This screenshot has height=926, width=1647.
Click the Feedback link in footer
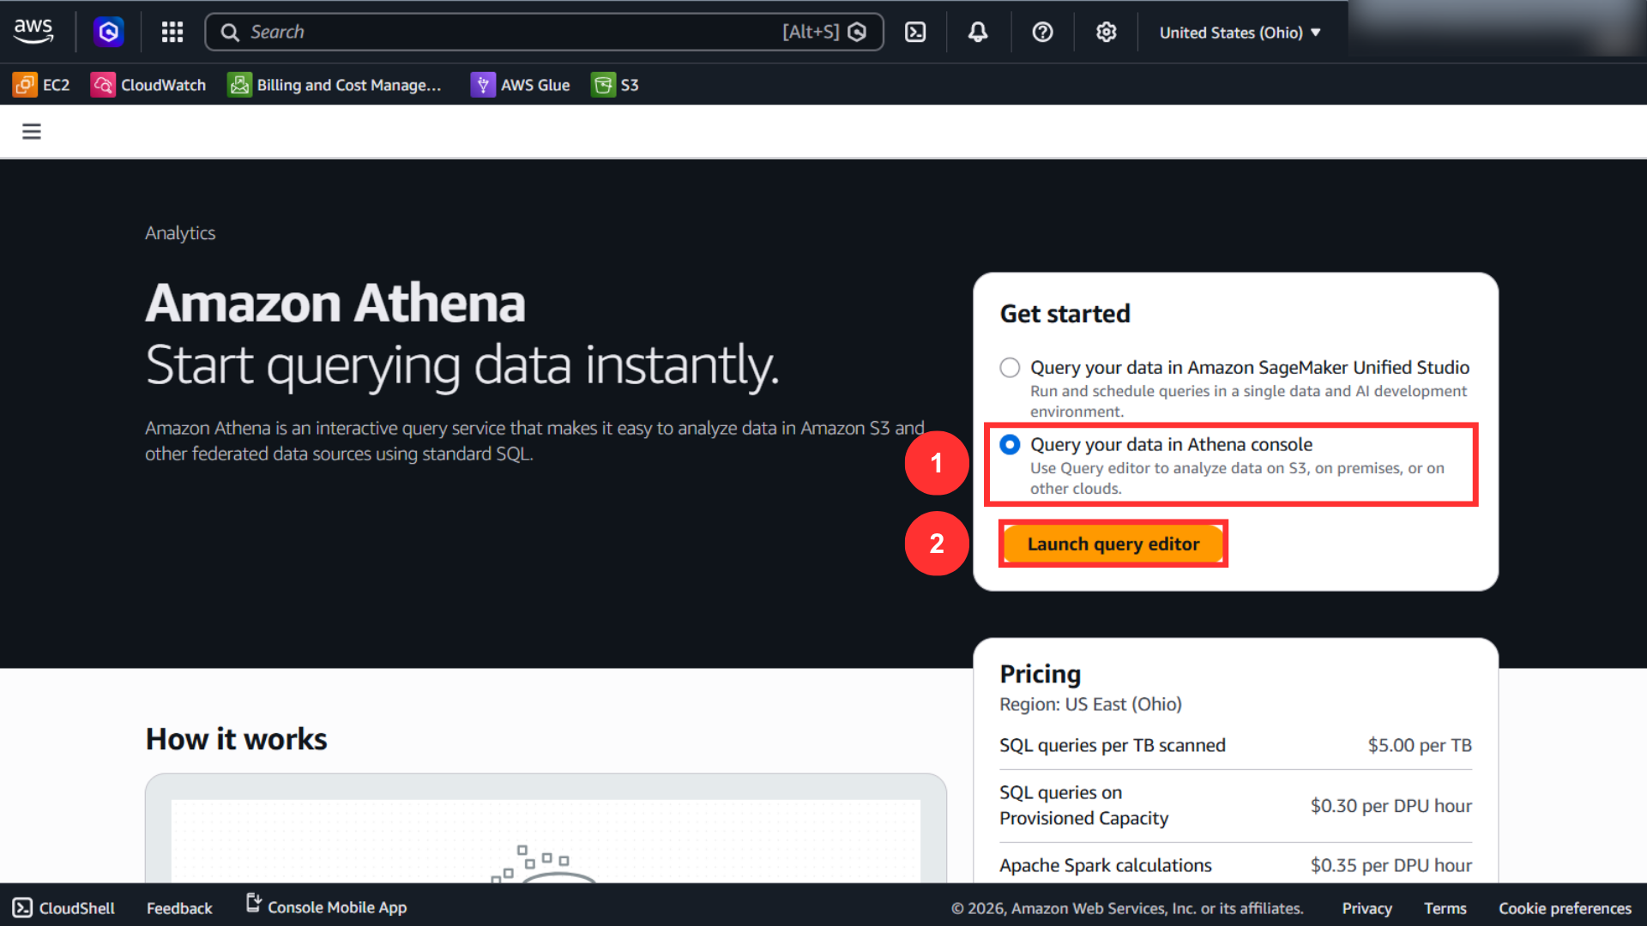point(179,908)
